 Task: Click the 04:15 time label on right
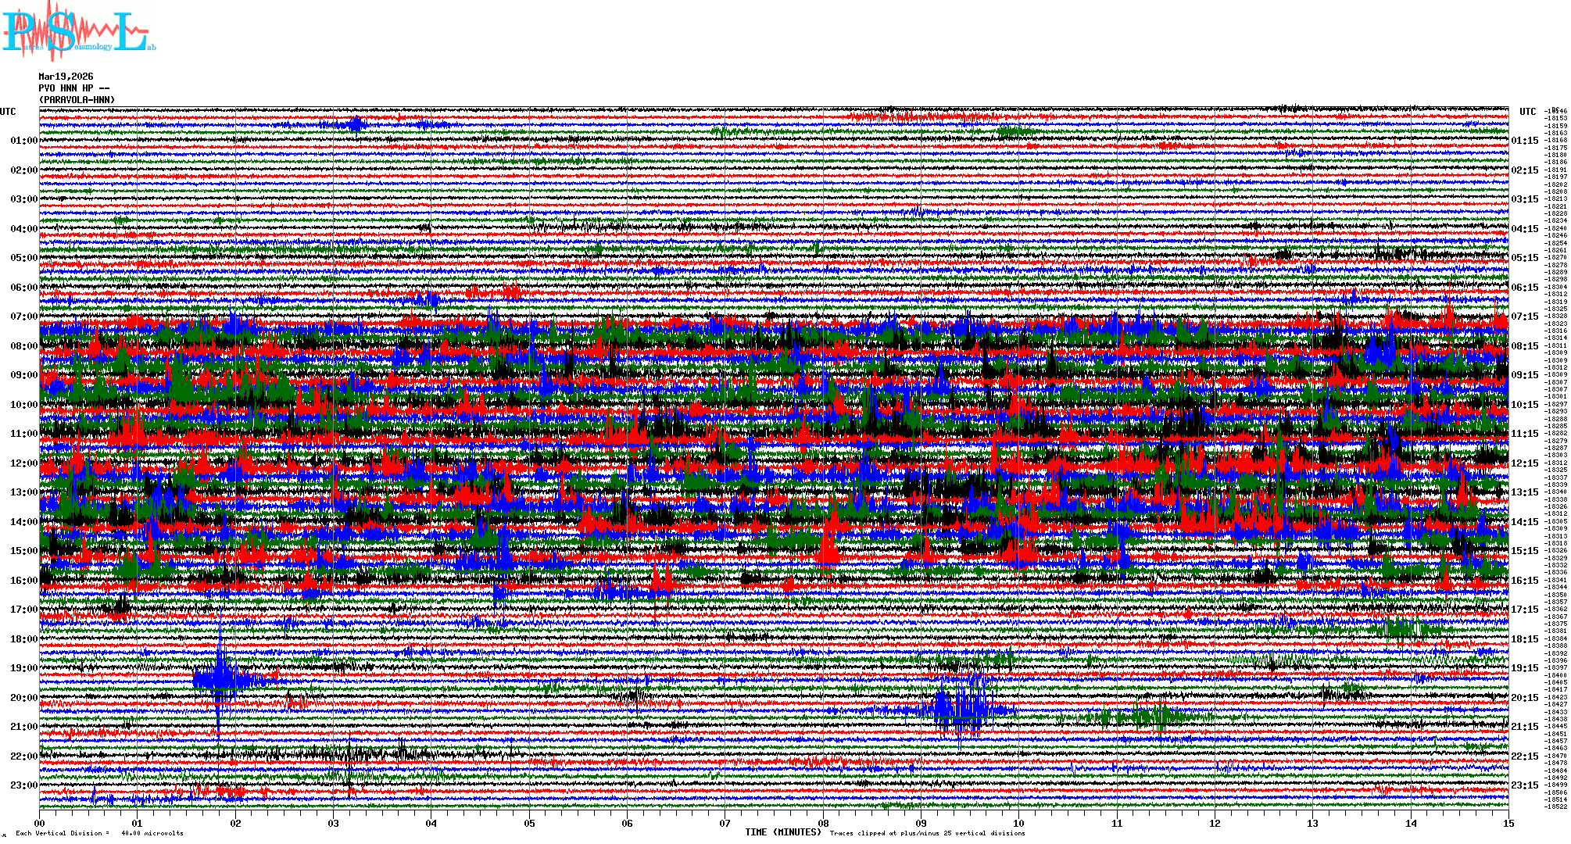click(x=1524, y=229)
